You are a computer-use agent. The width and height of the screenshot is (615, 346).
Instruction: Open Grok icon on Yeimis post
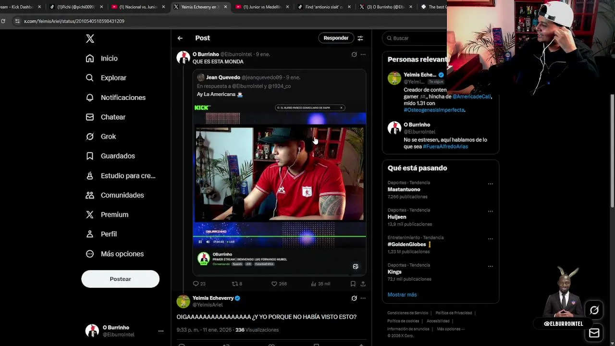click(x=354, y=298)
